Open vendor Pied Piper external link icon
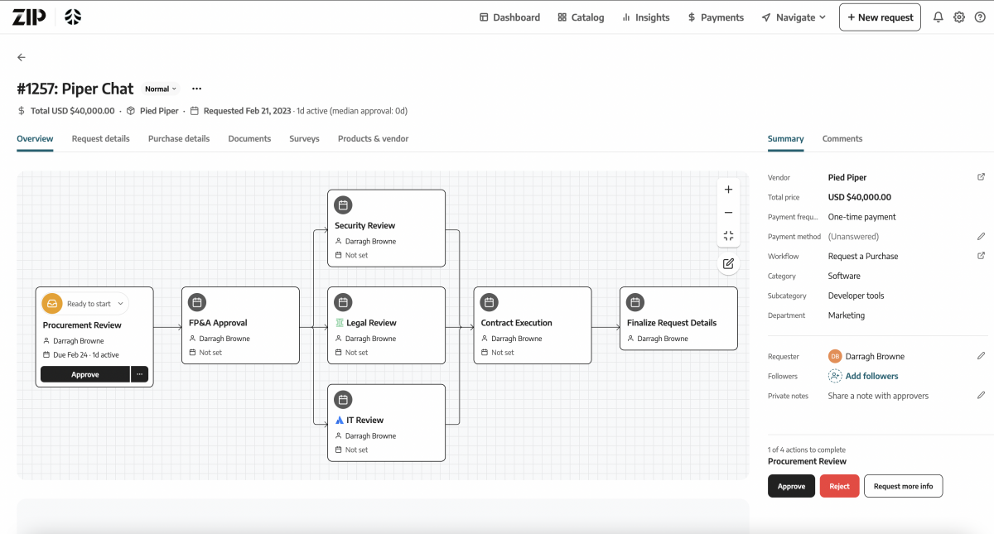Viewport: 994px width, 534px height. point(982,177)
